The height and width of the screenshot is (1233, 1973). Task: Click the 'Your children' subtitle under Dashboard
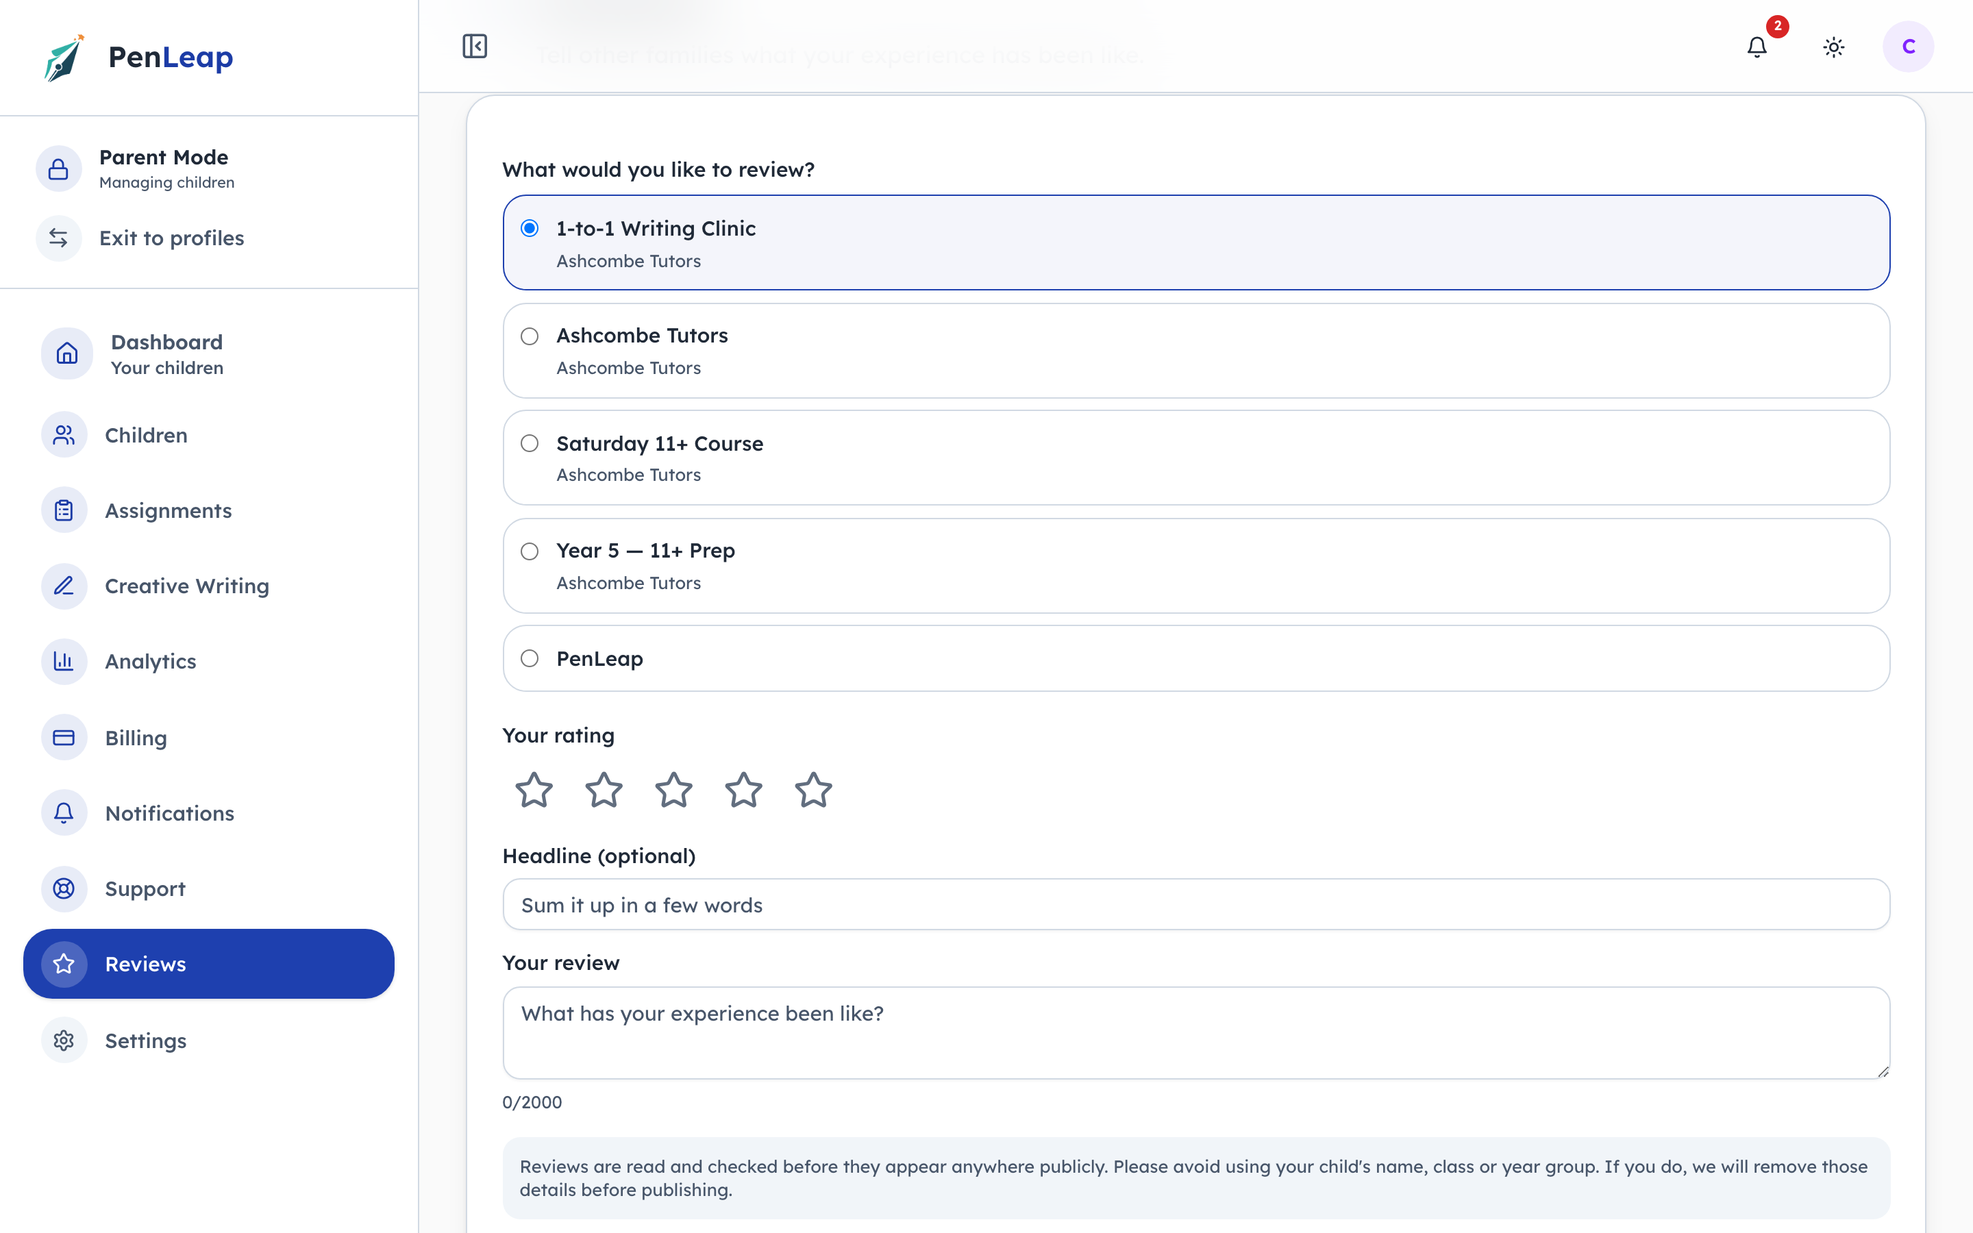click(x=167, y=368)
